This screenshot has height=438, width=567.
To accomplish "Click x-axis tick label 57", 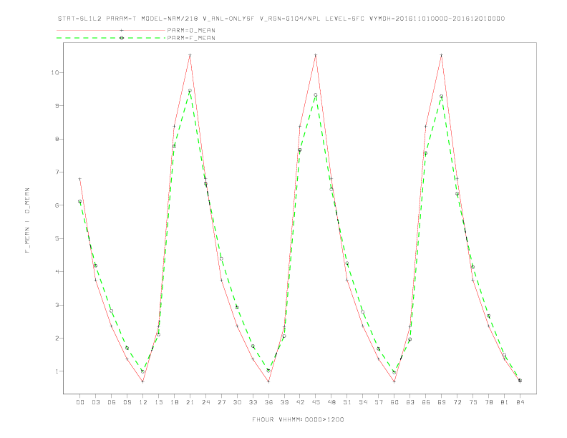I will click(379, 402).
